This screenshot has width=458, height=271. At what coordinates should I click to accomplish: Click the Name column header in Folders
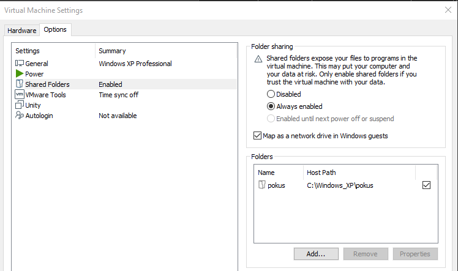[x=266, y=173]
